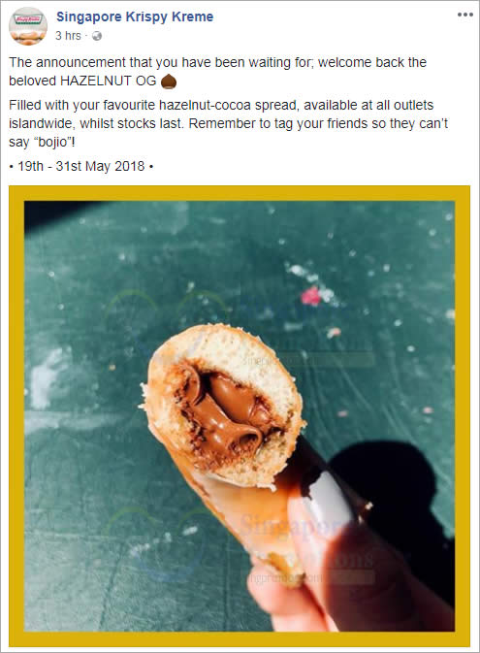Click the sentence starting The announcement
This screenshot has height=653, width=480.
pyautogui.click(x=218, y=72)
